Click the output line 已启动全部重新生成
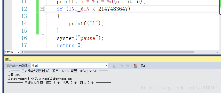This screenshot has width=221, height=93. (x=58, y=71)
